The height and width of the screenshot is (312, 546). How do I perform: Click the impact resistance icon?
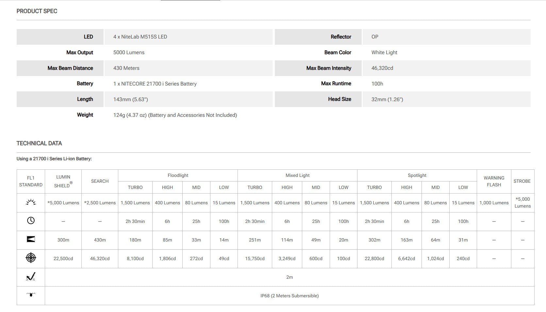(x=31, y=277)
